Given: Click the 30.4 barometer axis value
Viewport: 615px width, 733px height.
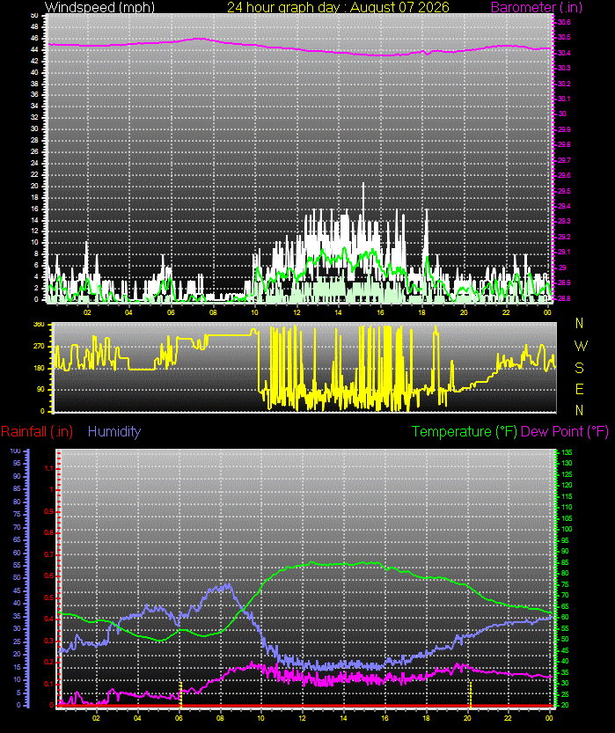Looking at the screenshot, I should click(564, 53).
